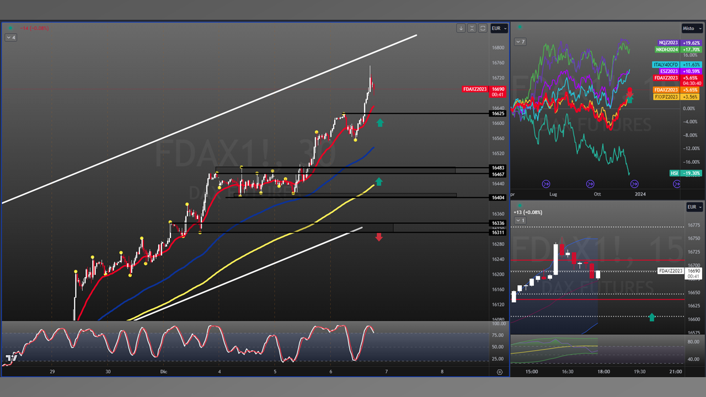This screenshot has height=397, width=706.
Task: Click the 16800 price on main chart scale
Action: click(x=498, y=48)
